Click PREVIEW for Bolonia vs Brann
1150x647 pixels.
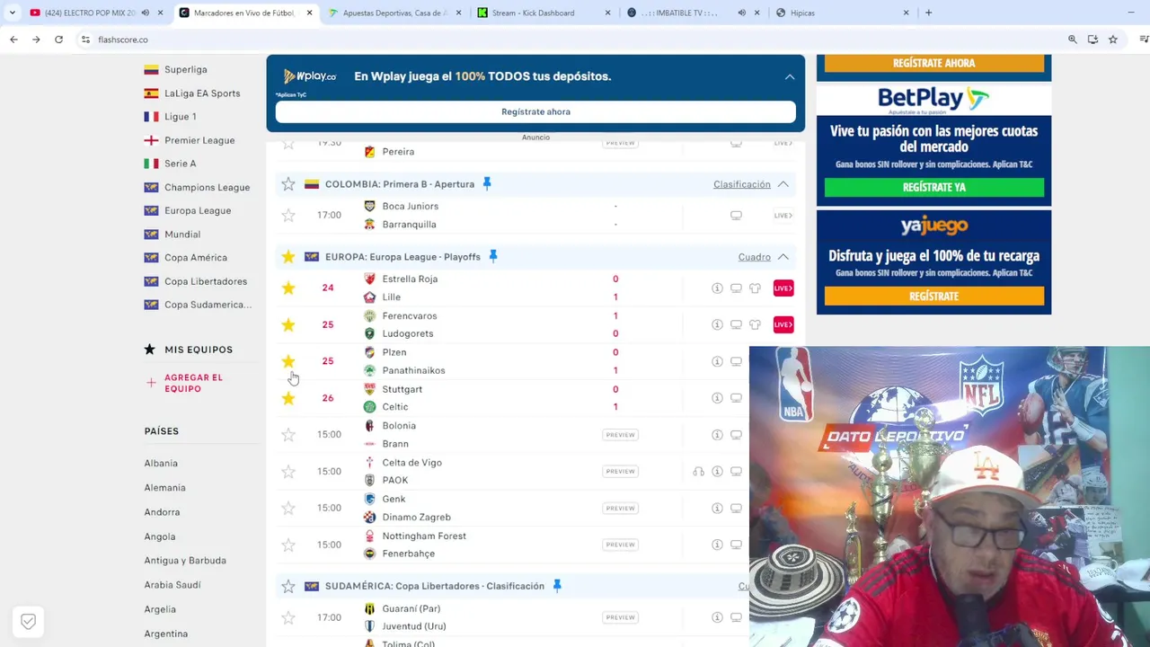(621, 435)
